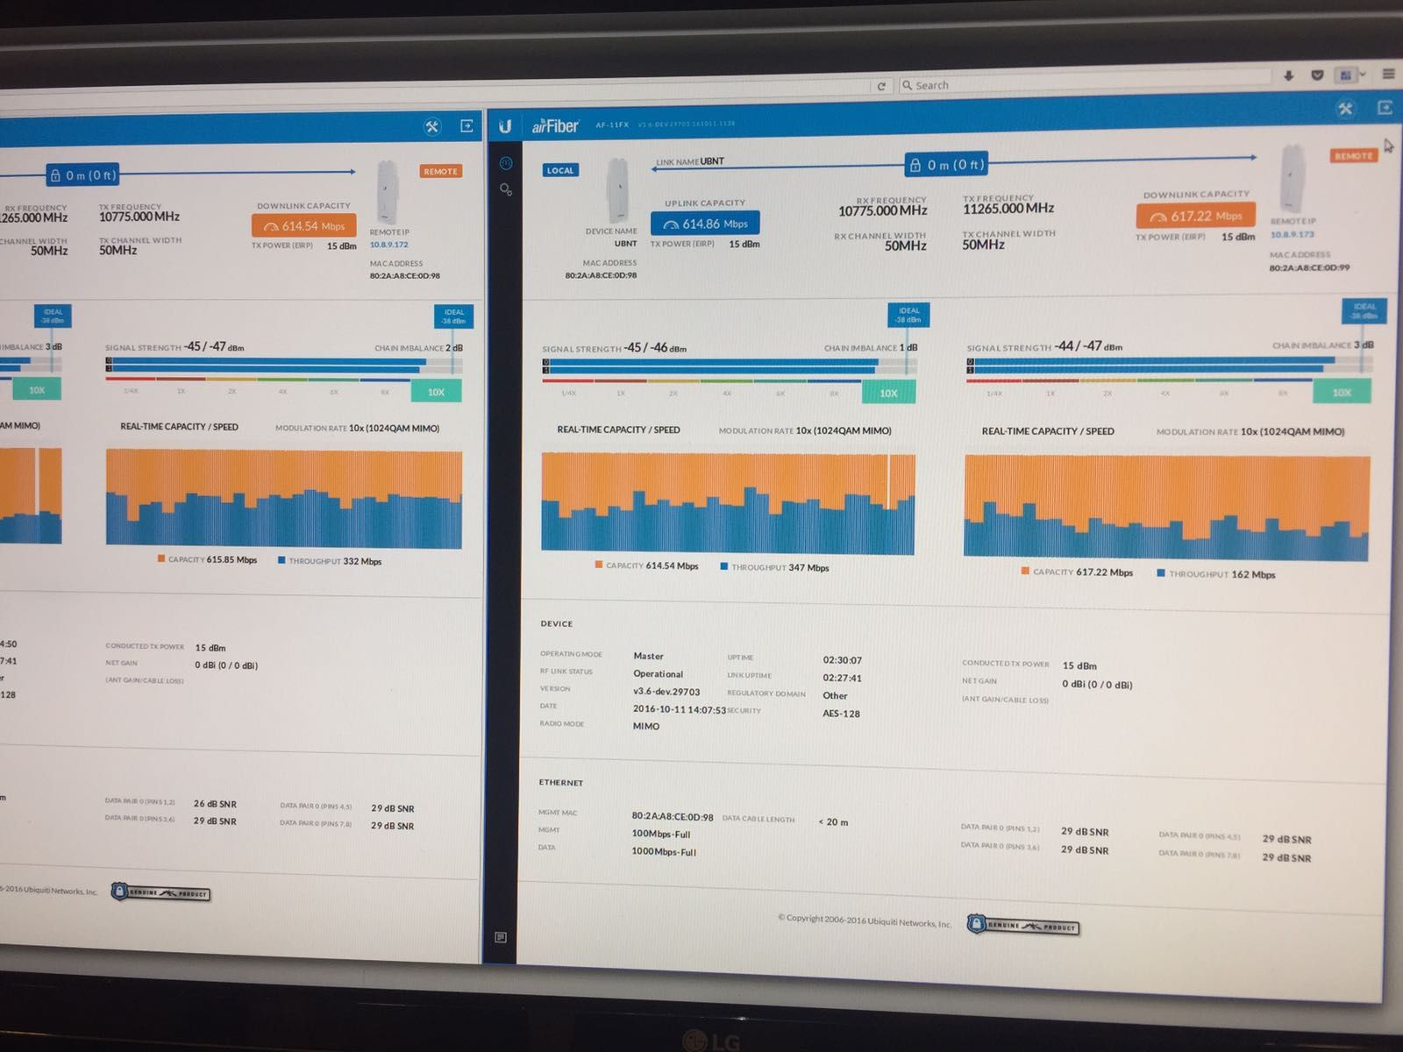Click 10X rate marker under -44/-47 dBm
The height and width of the screenshot is (1052, 1403).
1342,392
